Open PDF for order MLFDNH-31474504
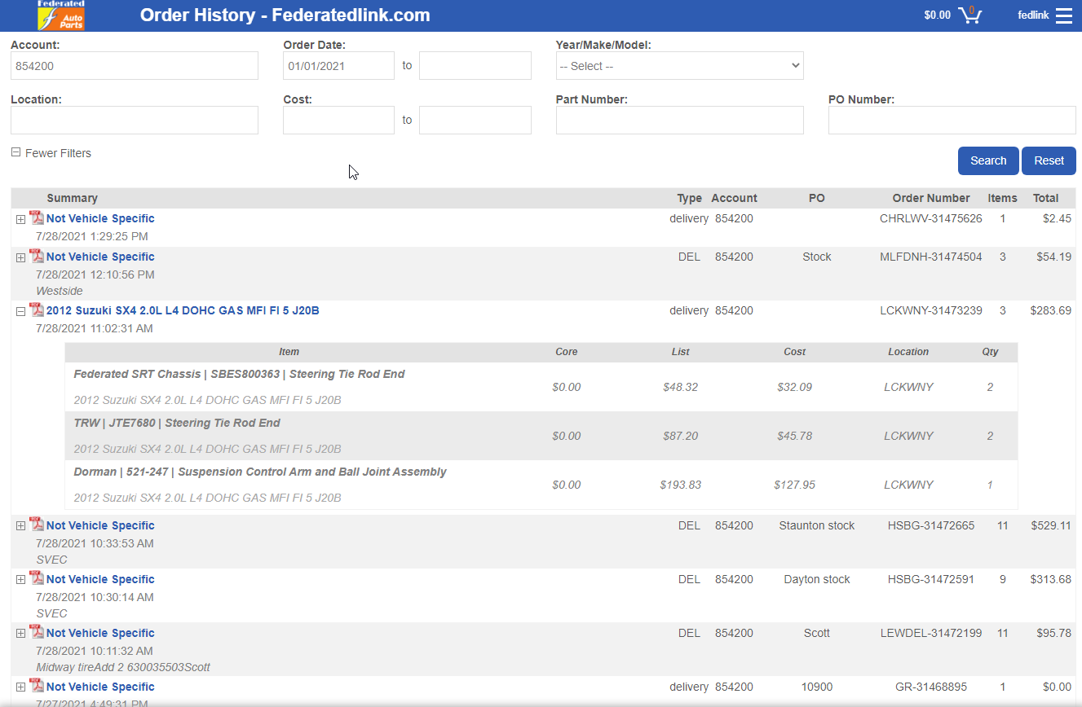Screen dimensions: 1082x707 coord(37,256)
